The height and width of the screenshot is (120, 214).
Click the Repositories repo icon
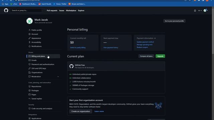coord(29,86)
